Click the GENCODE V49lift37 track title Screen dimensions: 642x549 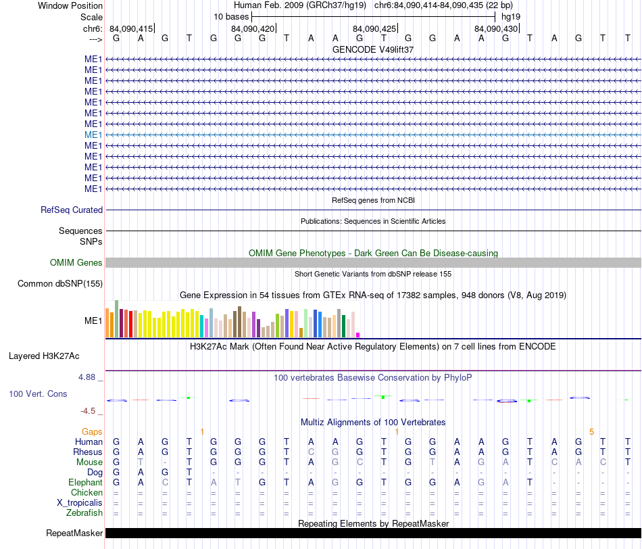(373, 49)
